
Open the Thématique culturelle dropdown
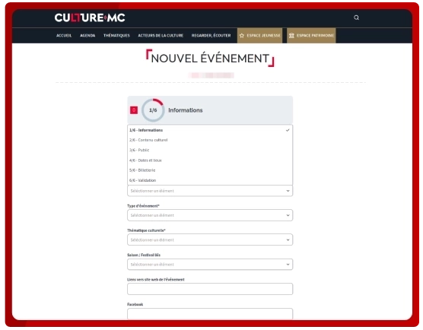click(x=210, y=240)
